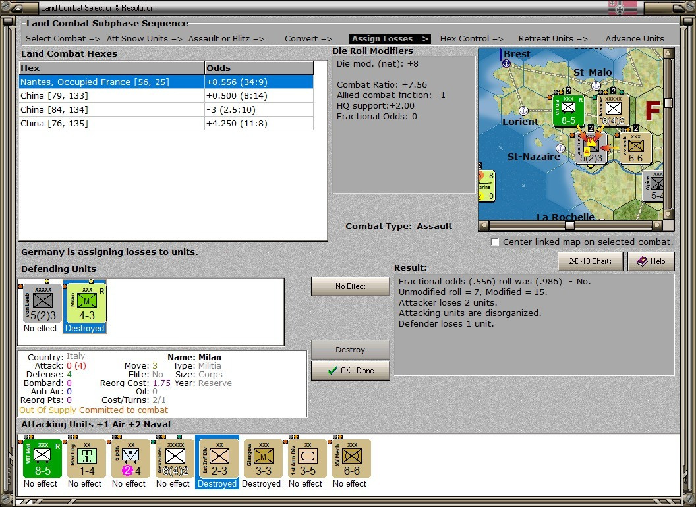Select the Milan 4-3 defending militia
The height and width of the screenshot is (507, 696).
86,304
